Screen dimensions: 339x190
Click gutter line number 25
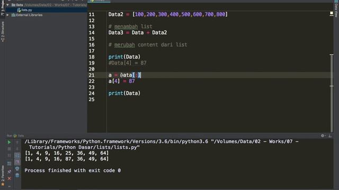92,100
